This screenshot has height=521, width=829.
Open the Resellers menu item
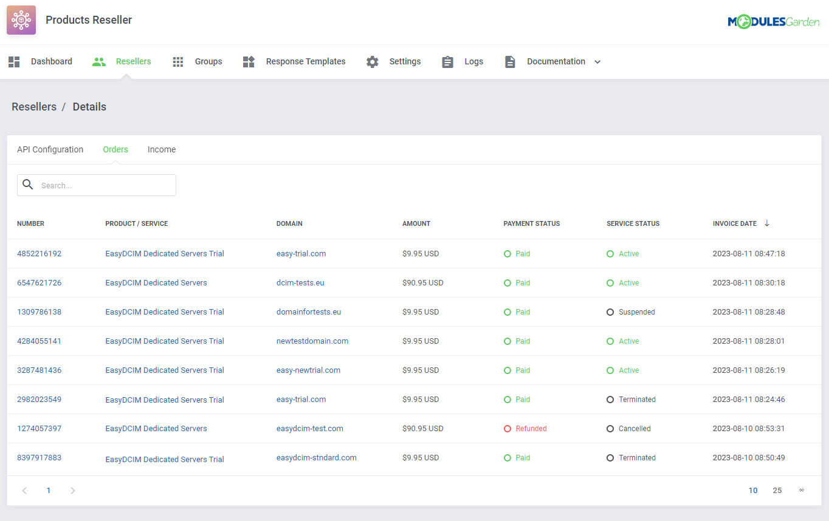point(134,61)
